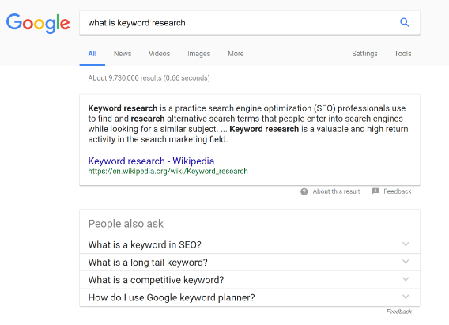This screenshot has width=449, height=325.
Task: Click the About this result question icon
Action: (x=304, y=191)
